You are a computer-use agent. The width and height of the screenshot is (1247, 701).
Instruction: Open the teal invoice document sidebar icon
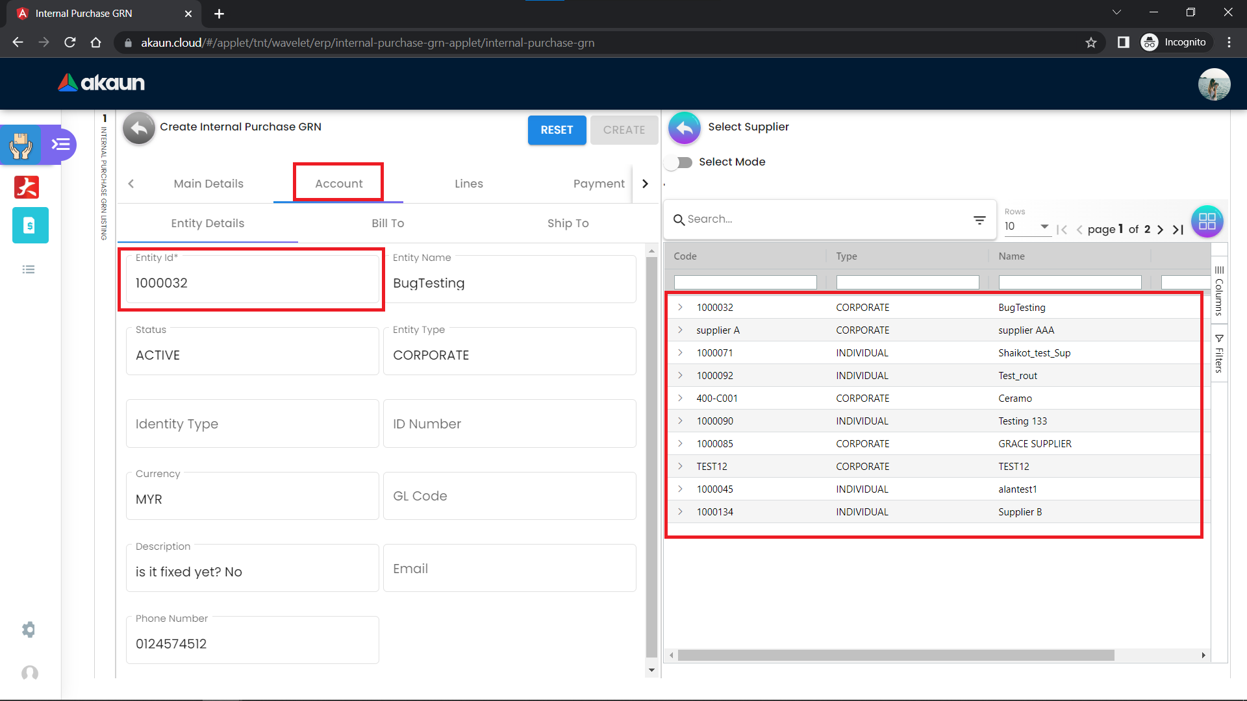30,225
